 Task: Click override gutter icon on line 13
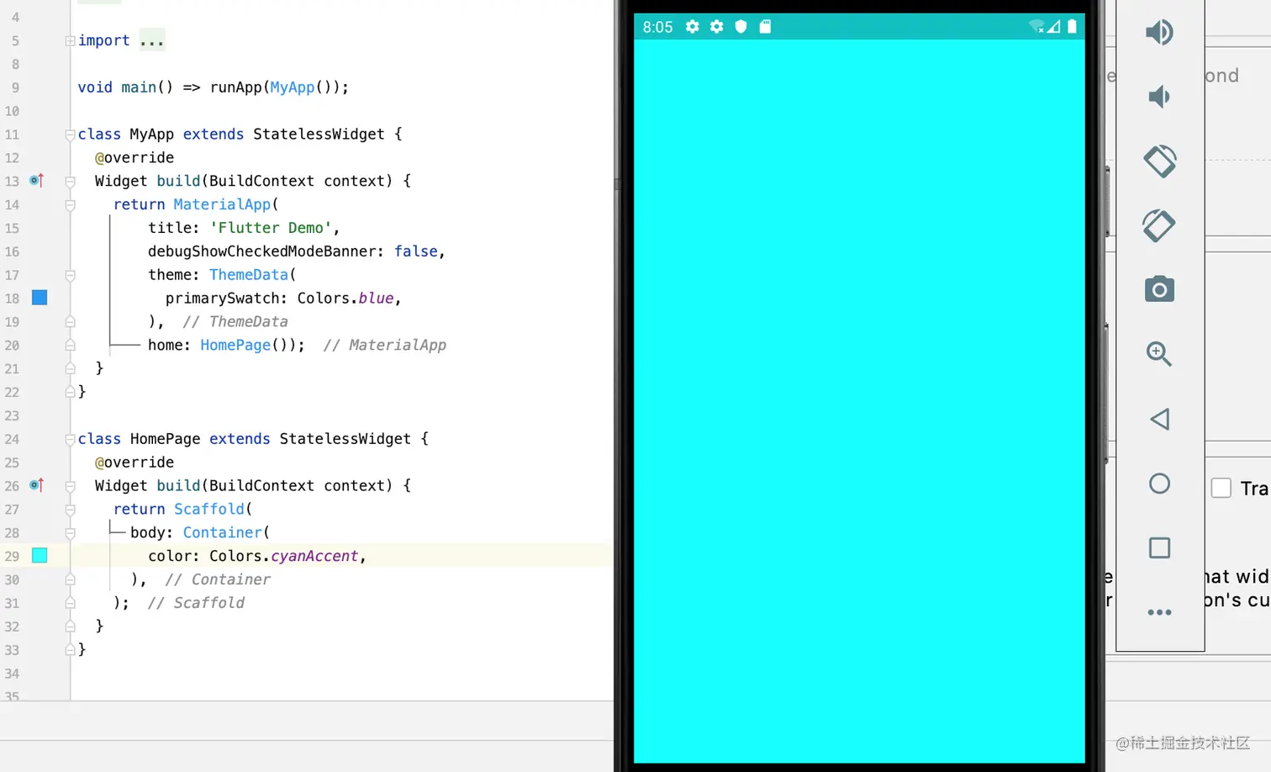tap(36, 181)
